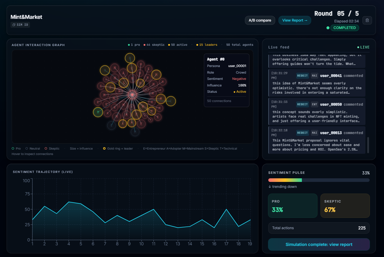Select the green pro agent node
Viewport: 384px width, 257px height.
click(98, 112)
